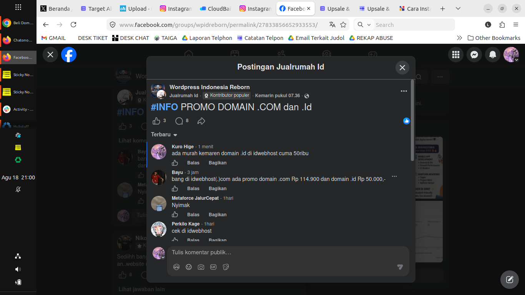Screen dimensions: 525x295
Task: Insert avatar sticker in comment box
Action: (176, 267)
